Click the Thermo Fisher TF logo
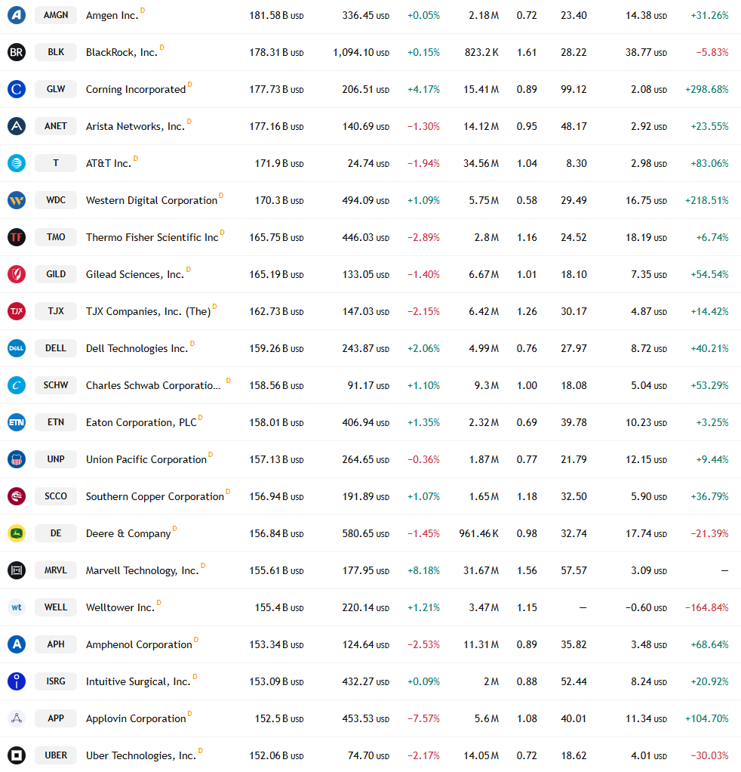This screenshot has width=741, height=772. [x=17, y=237]
